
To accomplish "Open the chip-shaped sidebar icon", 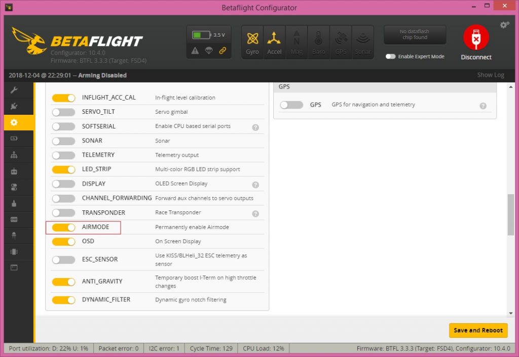I will [x=14, y=252].
